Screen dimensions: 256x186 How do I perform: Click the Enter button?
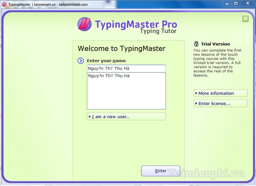pyautogui.click(x=161, y=171)
